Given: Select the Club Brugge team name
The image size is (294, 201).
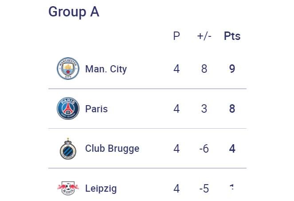Looking at the screenshot, I should point(112,149).
